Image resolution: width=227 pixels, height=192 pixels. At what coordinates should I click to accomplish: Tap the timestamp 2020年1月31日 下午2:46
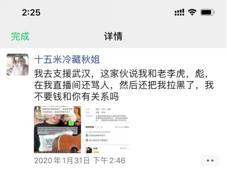(x=80, y=161)
